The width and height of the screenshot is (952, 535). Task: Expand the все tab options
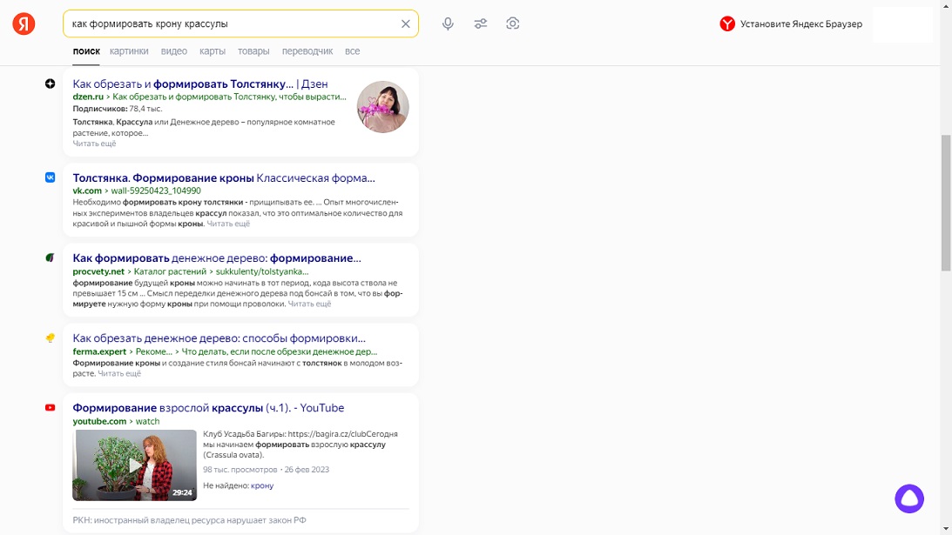(x=352, y=51)
